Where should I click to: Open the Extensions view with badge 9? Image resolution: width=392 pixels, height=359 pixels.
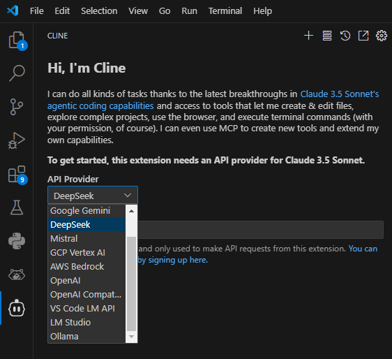tap(17, 174)
